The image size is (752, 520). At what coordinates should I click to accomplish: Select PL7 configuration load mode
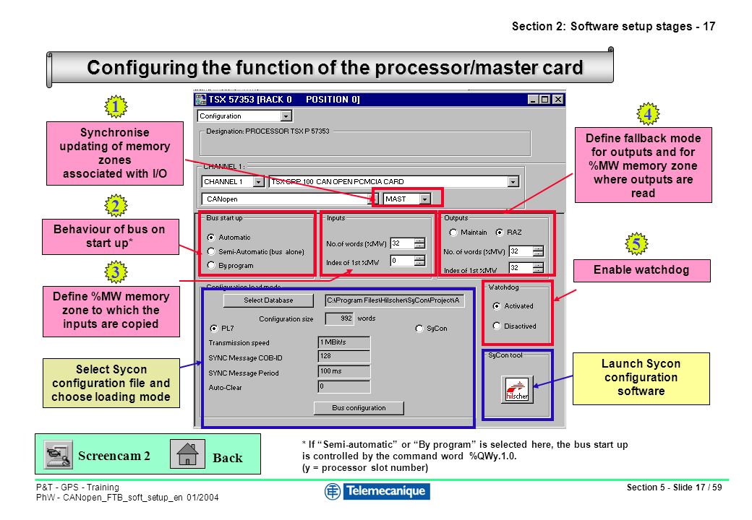[x=214, y=329]
